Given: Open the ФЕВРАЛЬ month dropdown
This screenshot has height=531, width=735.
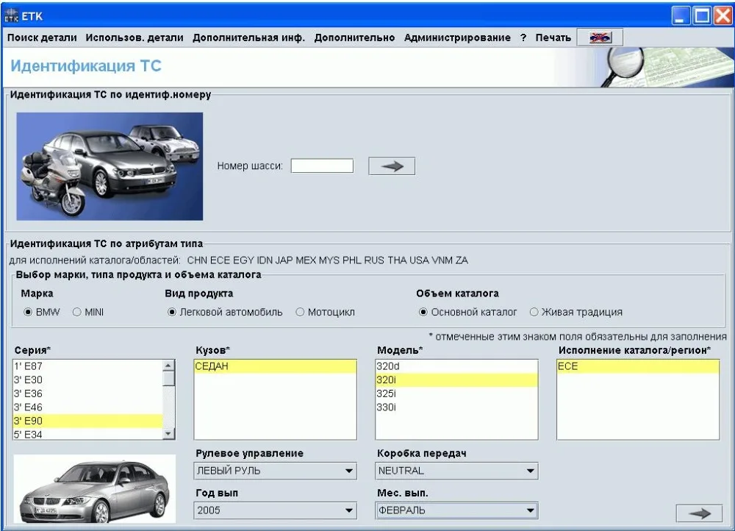Looking at the screenshot, I should (529, 510).
